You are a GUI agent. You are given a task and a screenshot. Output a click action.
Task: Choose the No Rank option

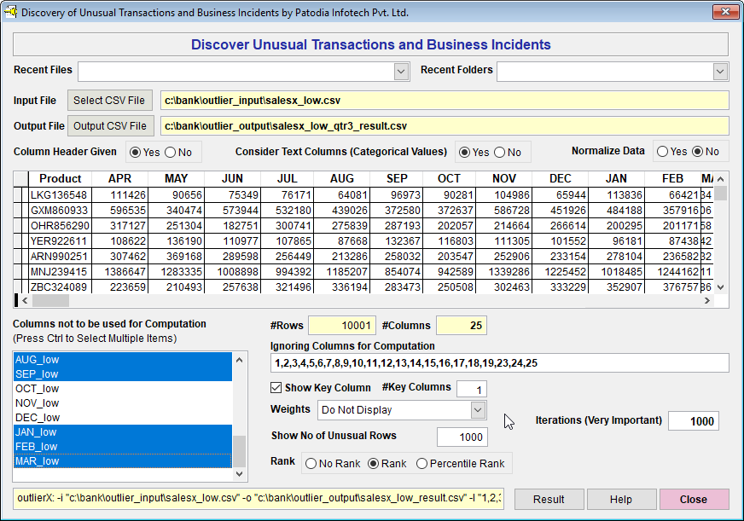click(x=311, y=464)
